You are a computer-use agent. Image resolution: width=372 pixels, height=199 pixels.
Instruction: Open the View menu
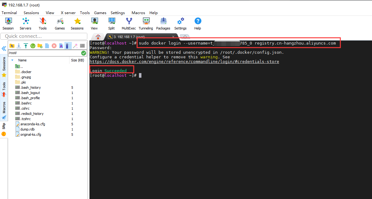pos(50,13)
